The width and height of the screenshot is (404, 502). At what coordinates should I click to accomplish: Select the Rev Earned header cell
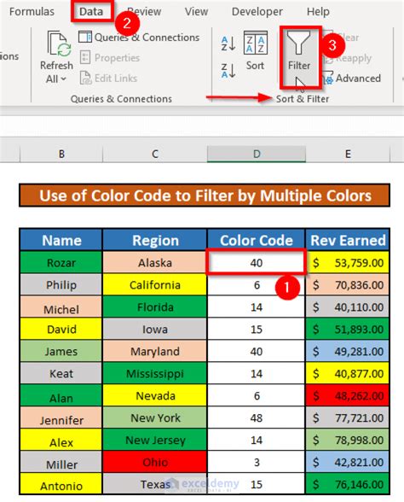pyautogui.click(x=348, y=240)
